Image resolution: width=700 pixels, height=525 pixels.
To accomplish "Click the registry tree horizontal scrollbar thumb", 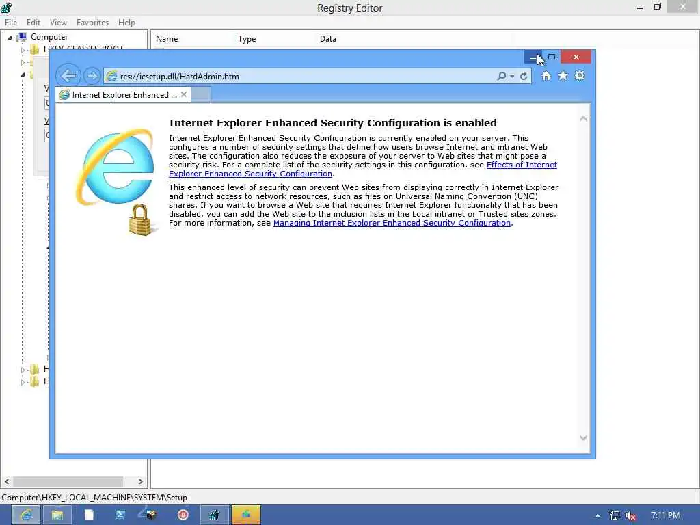I will coord(68,481).
